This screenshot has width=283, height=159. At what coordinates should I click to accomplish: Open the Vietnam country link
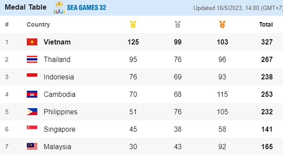click(x=57, y=42)
